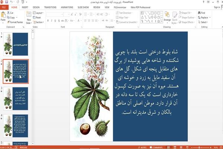Click Sign in link
Viewport: 223px width, 149px height.
(x=217, y=7)
